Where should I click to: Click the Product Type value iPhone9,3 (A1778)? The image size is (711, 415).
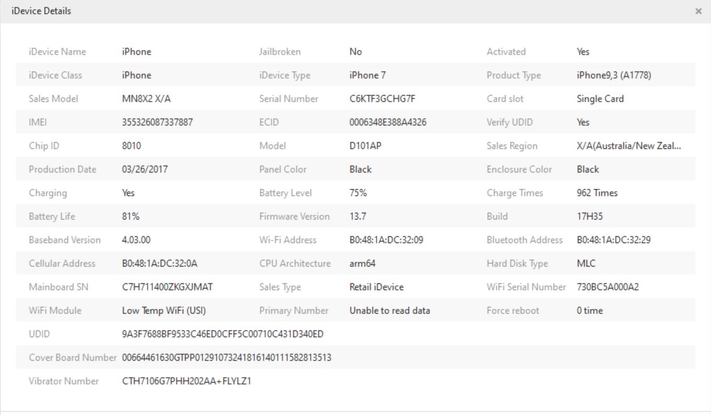pos(614,75)
